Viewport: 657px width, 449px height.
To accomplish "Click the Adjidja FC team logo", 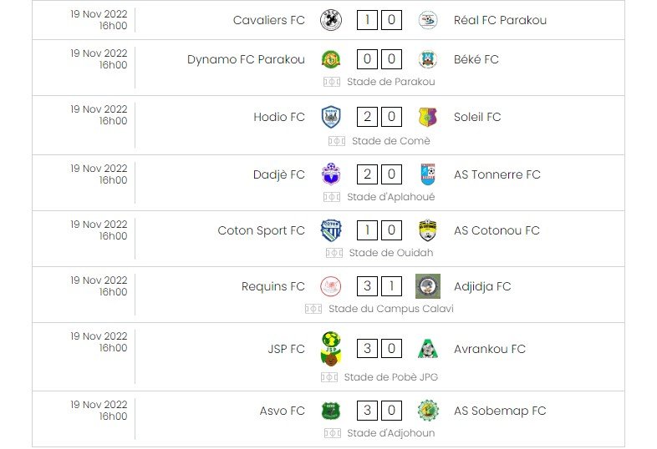I will 427,286.
